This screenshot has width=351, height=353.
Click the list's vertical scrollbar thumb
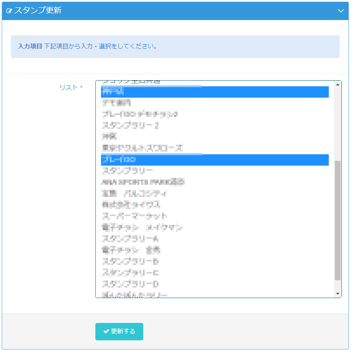338,220
